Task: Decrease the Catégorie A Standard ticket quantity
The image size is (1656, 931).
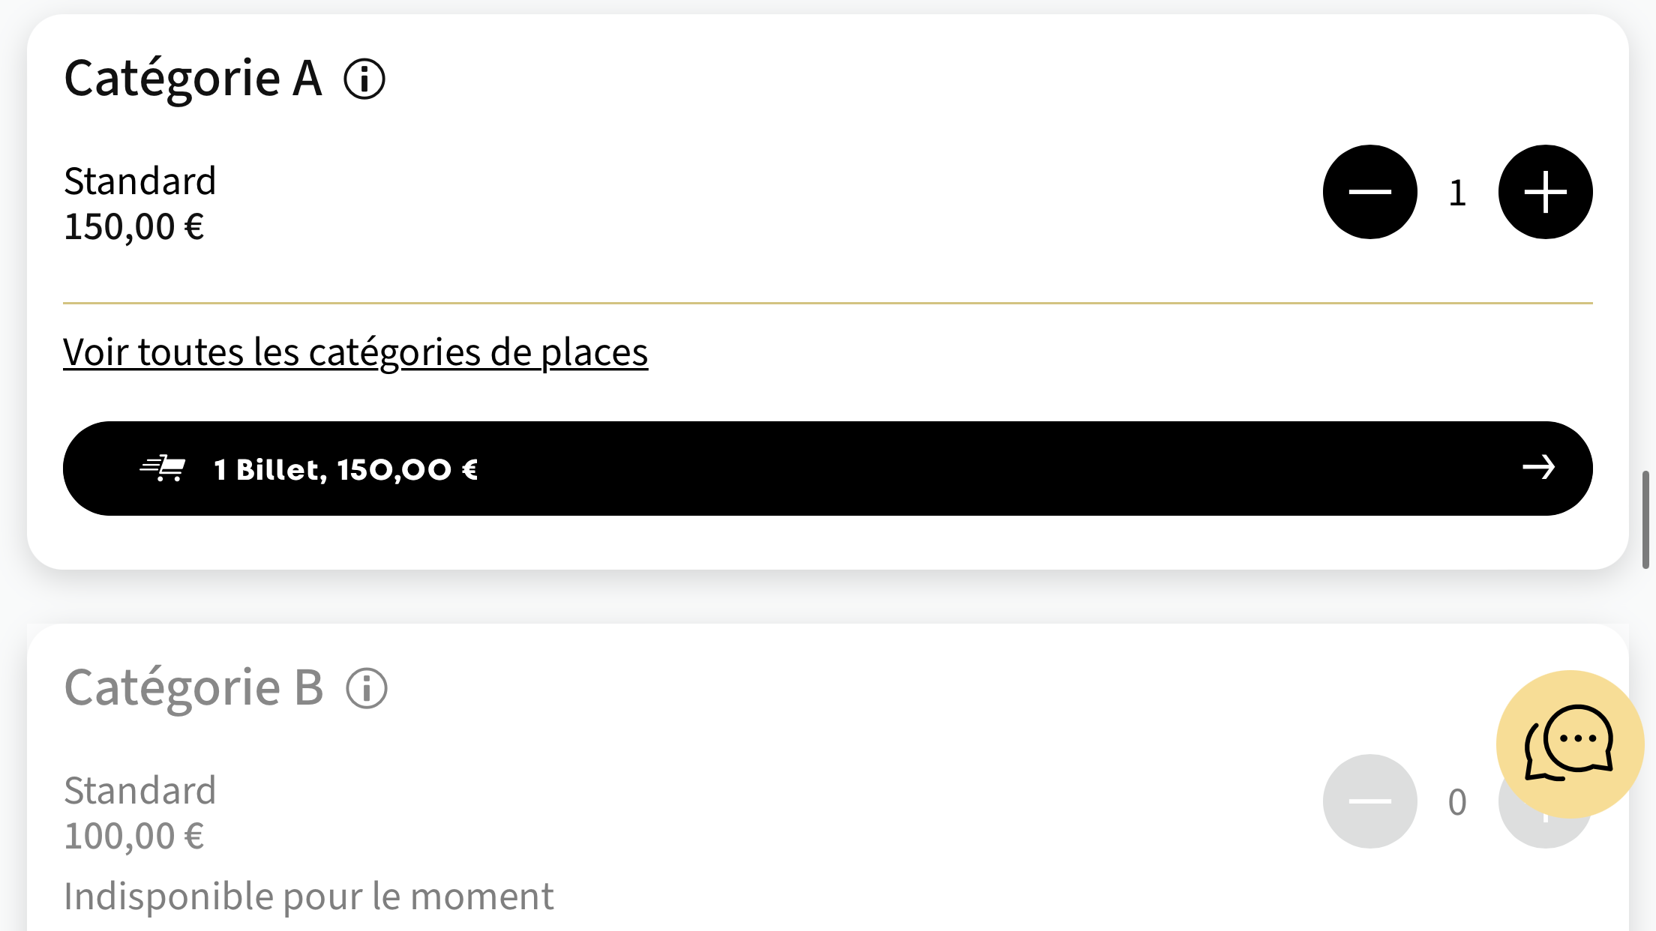Action: (x=1369, y=192)
